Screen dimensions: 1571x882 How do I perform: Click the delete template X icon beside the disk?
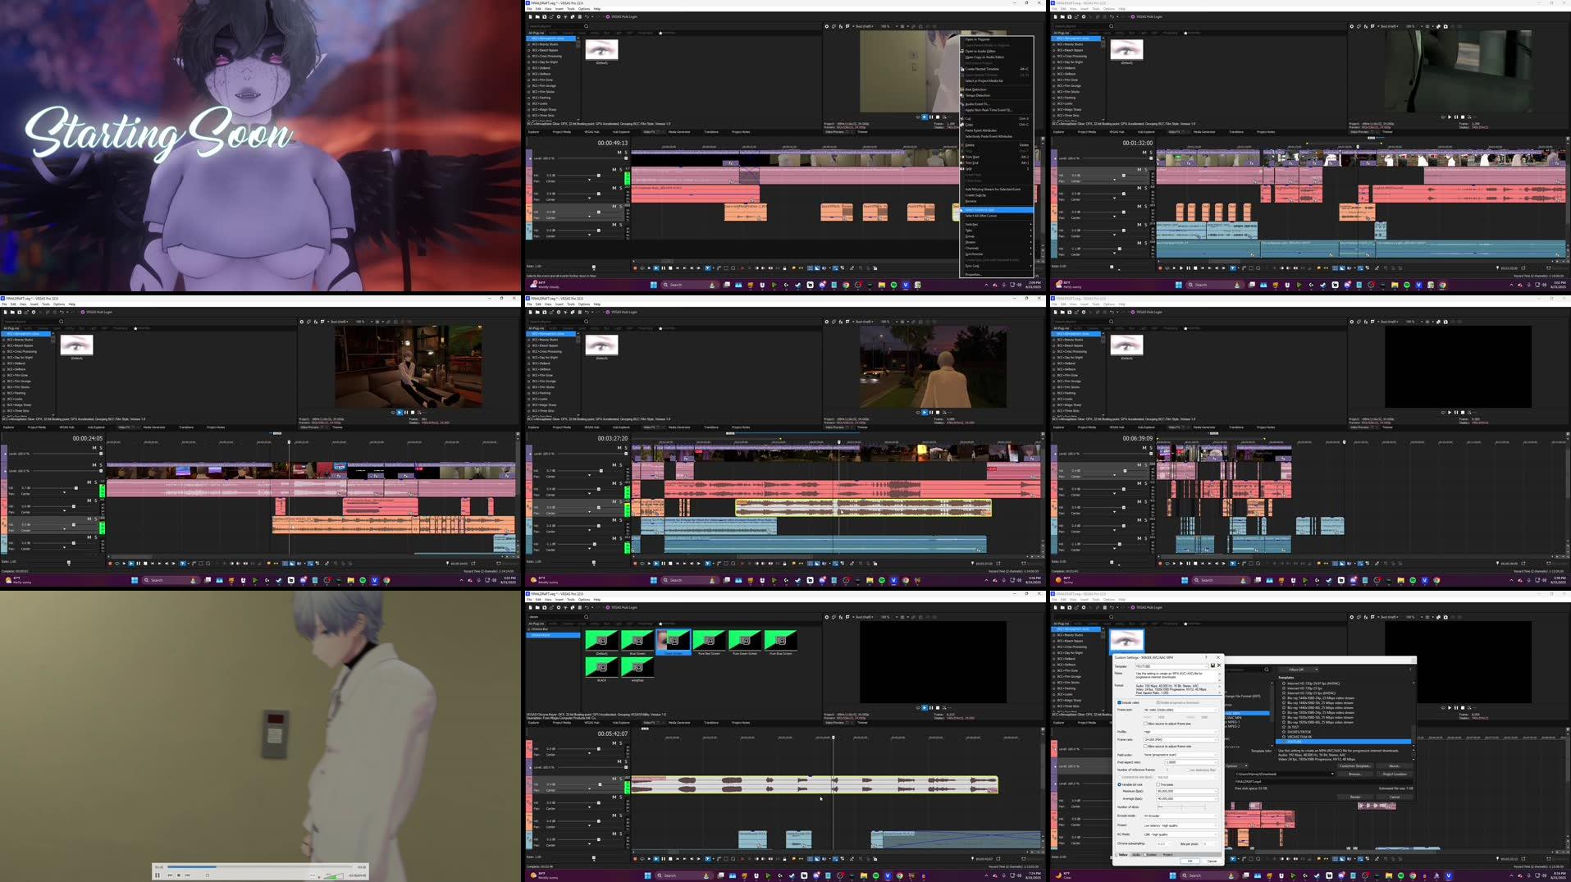pyautogui.click(x=1219, y=665)
